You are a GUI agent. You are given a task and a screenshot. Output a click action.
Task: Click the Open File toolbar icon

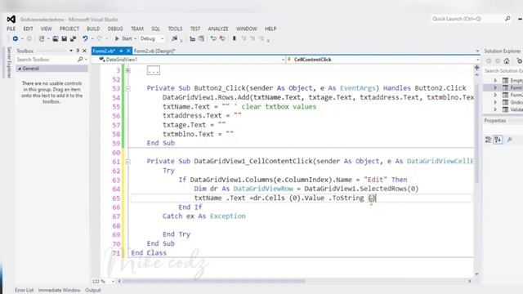click(55, 38)
